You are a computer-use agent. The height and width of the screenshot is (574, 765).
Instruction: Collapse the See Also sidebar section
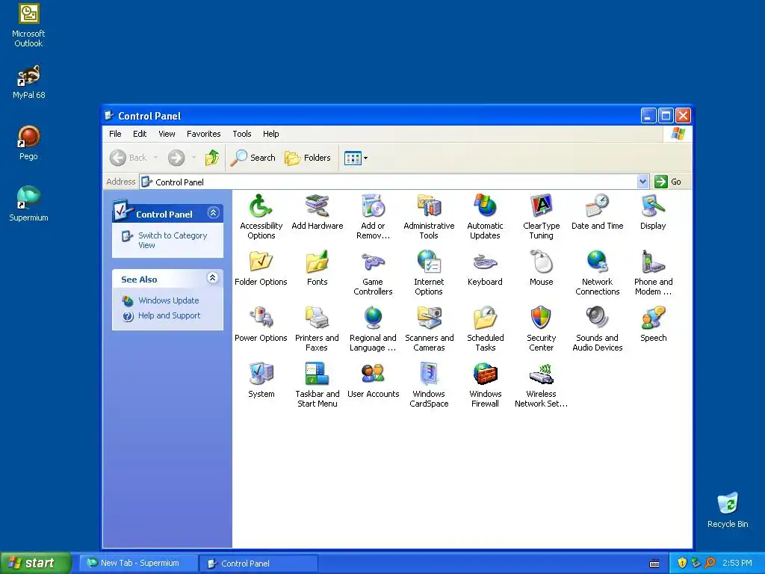(x=212, y=278)
